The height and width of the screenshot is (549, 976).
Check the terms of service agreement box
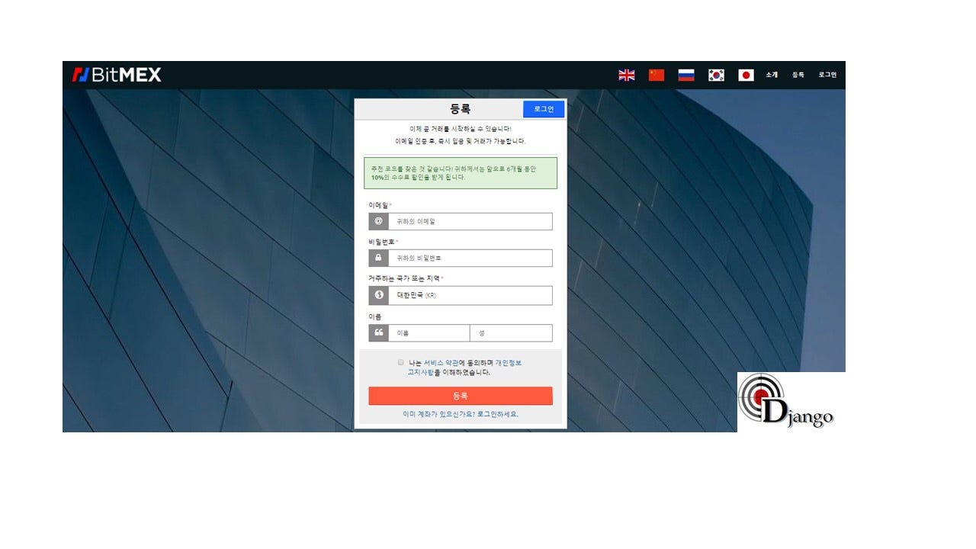400,361
